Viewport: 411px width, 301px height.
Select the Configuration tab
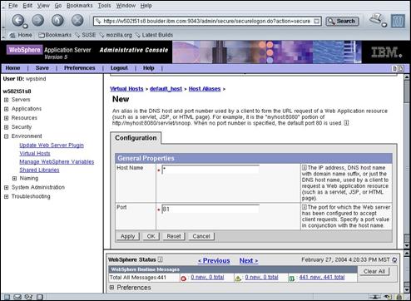(136, 138)
